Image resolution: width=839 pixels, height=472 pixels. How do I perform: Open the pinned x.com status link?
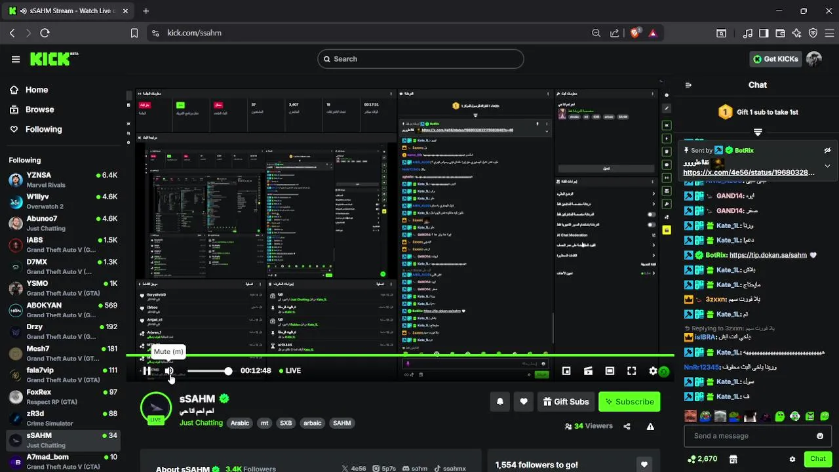[x=749, y=172]
